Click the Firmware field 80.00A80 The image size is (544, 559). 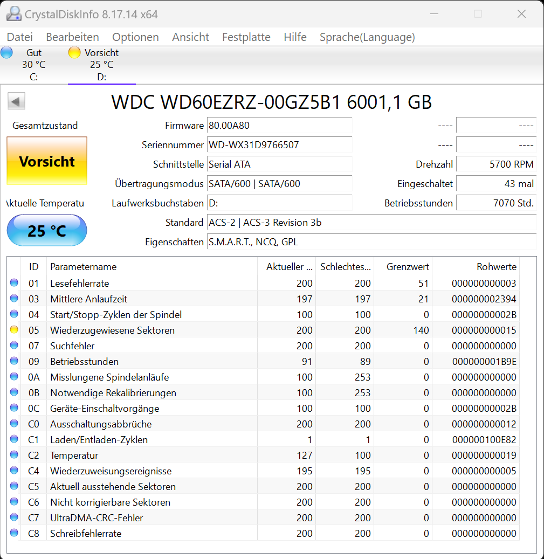pos(279,126)
